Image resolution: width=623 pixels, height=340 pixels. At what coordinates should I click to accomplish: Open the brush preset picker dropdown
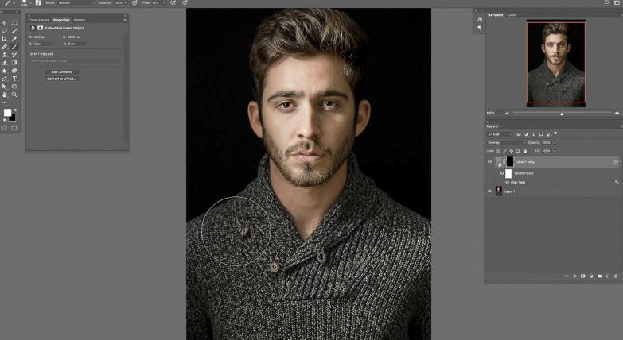point(30,2)
